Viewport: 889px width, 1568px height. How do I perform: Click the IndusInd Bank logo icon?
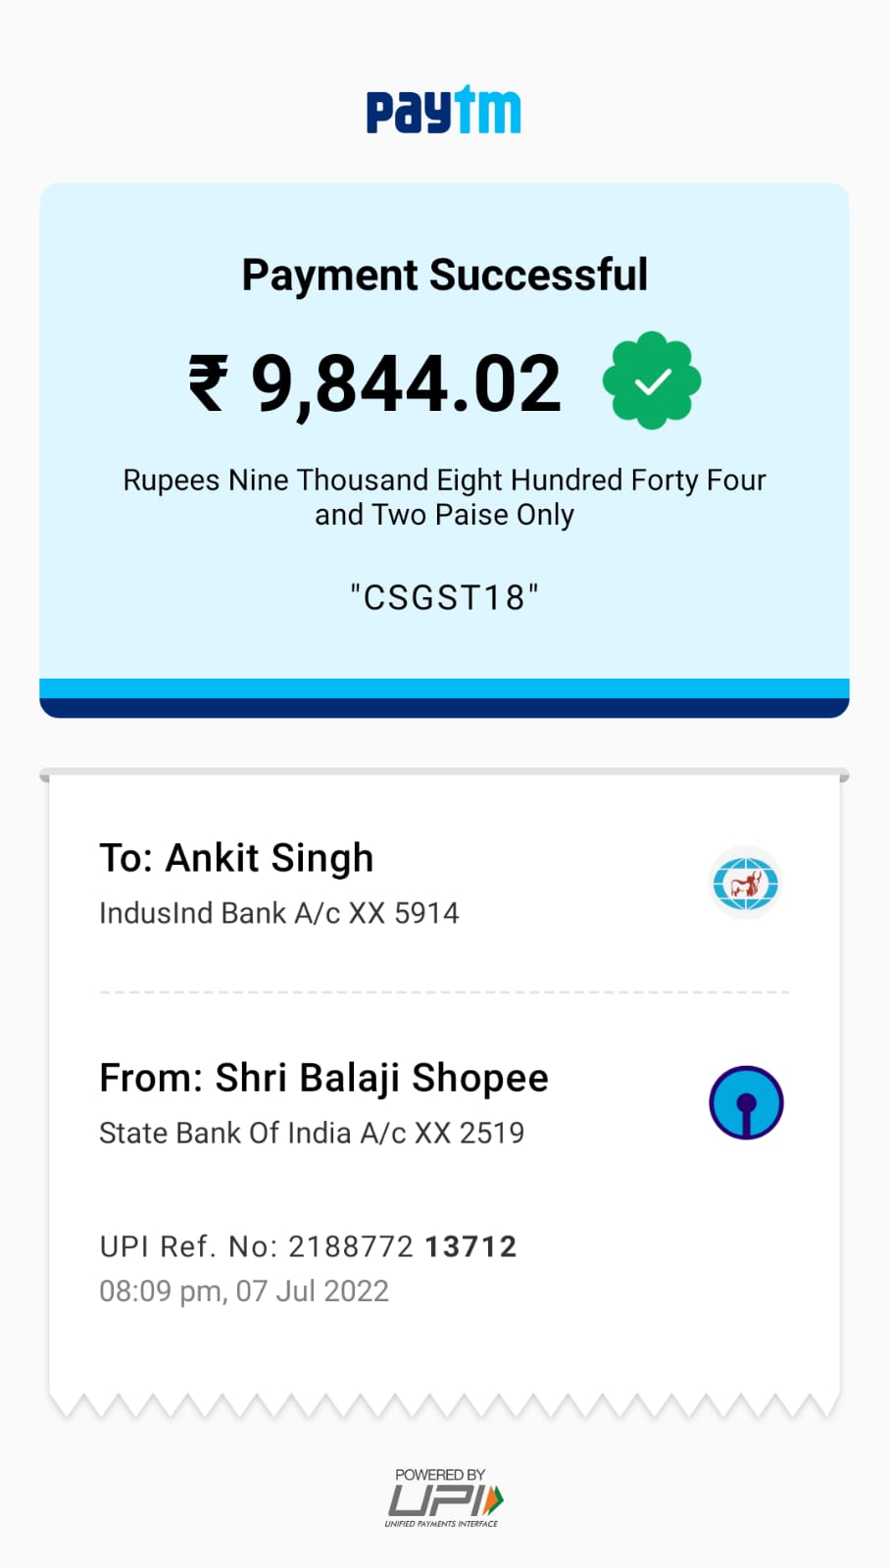(745, 883)
